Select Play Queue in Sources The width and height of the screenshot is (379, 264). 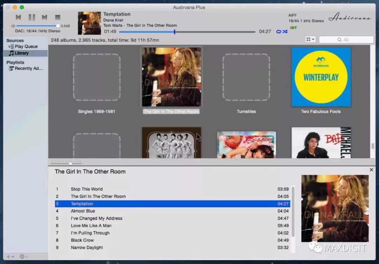tap(26, 46)
